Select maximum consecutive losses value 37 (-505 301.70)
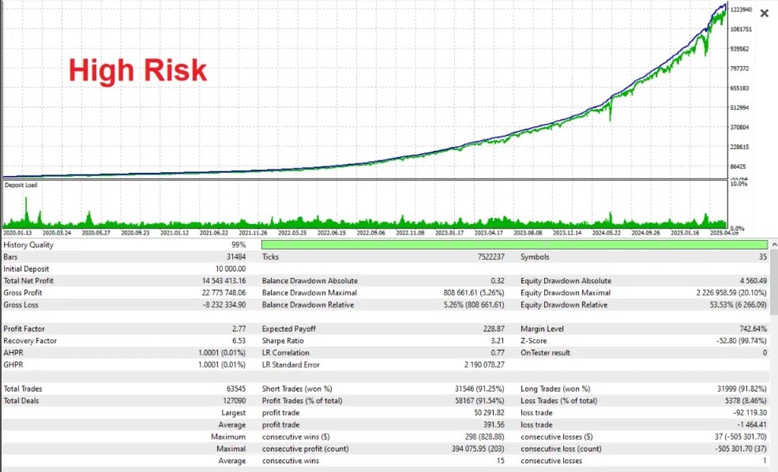The height and width of the screenshot is (472, 778). tap(740, 436)
